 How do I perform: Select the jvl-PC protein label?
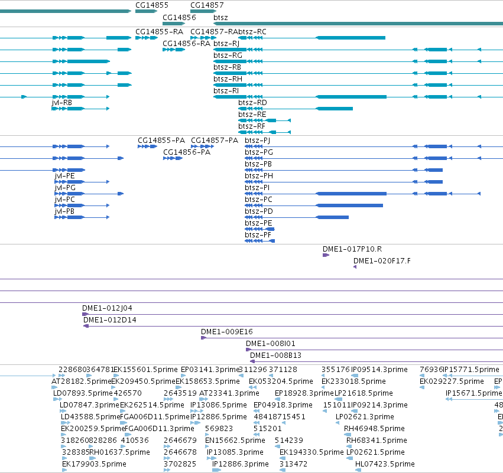pos(65,200)
